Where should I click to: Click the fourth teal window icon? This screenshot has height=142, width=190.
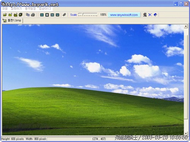click(x=57, y=15)
